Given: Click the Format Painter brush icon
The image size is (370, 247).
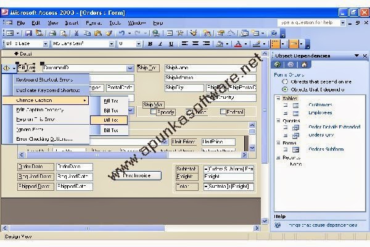Looking at the screenshot, I should click(109, 33).
